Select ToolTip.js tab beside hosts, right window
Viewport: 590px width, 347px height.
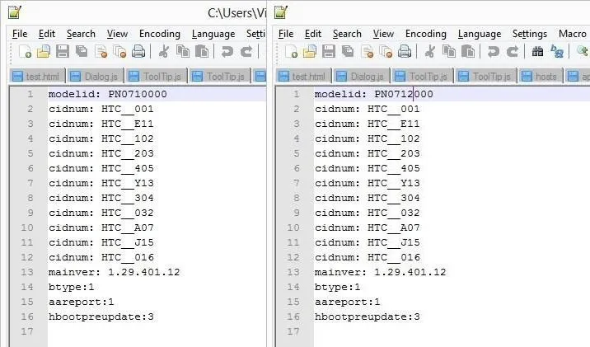tap(486, 77)
